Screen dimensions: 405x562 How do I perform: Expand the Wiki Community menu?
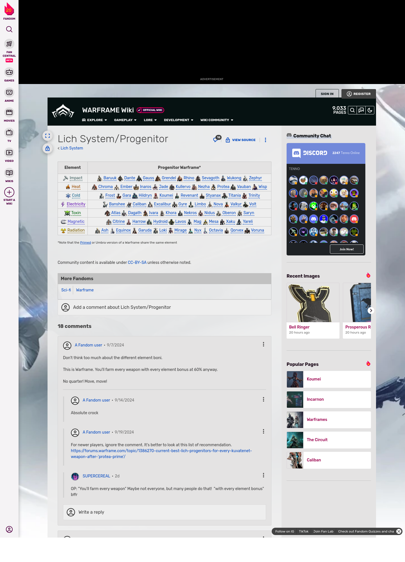coord(217,120)
